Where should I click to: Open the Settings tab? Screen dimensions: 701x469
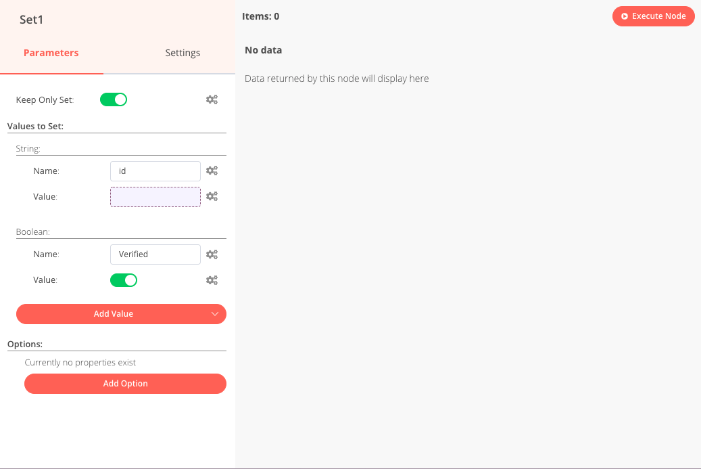(183, 53)
